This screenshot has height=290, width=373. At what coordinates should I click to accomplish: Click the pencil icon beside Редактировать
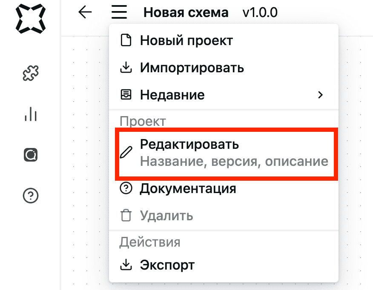tap(126, 153)
